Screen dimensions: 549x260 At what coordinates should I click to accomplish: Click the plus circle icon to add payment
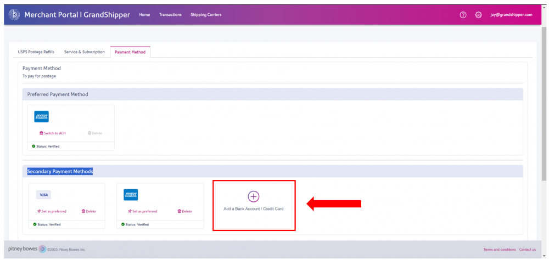click(253, 197)
